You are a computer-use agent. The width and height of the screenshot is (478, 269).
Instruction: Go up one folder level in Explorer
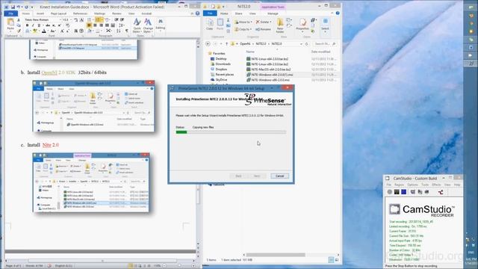coord(227,43)
